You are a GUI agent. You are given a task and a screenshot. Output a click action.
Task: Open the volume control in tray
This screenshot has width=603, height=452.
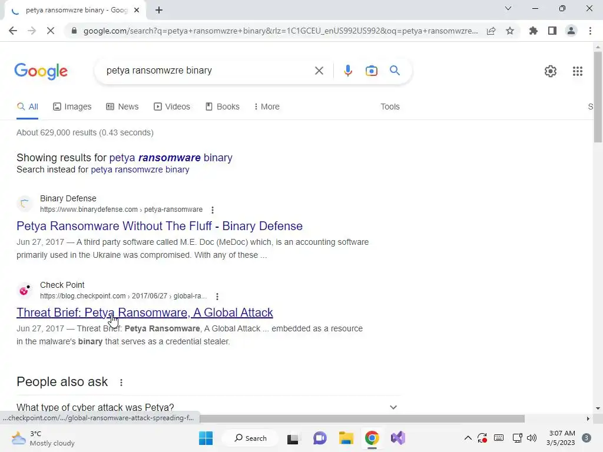click(x=532, y=438)
